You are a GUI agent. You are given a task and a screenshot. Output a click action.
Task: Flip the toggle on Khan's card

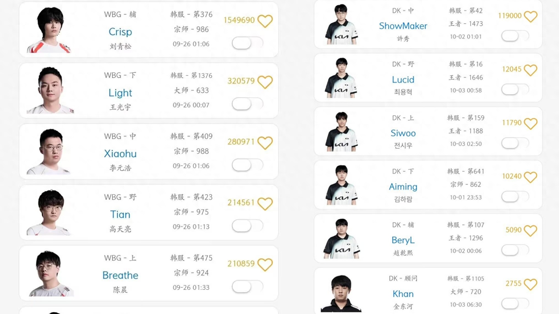point(515,304)
